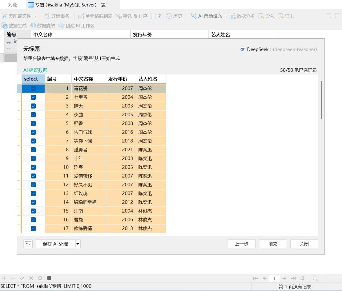Open the toolbar layout options icon
Image resolution: width=342 pixels, height=291 pixels.
point(329,16)
